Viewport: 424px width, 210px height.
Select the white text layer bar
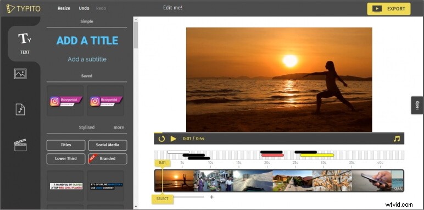point(178,152)
